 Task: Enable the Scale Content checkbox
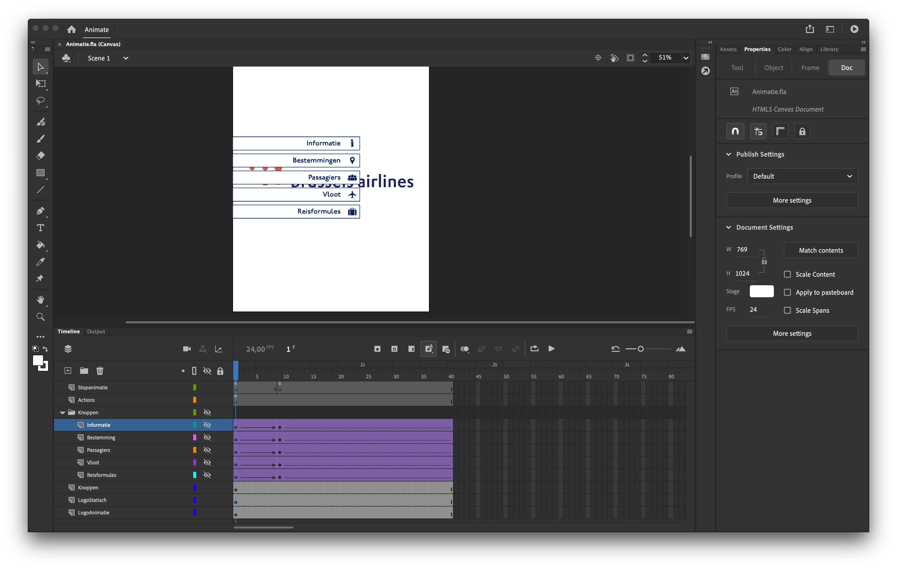787,274
